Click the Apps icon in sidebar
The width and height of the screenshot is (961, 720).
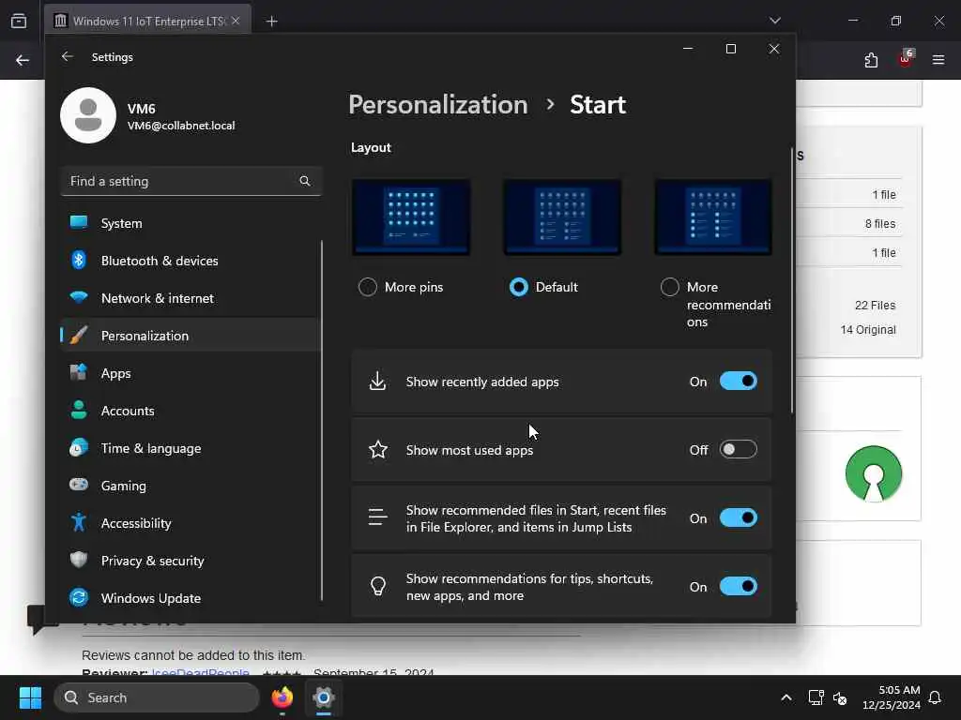pyautogui.click(x=79, y=373)
